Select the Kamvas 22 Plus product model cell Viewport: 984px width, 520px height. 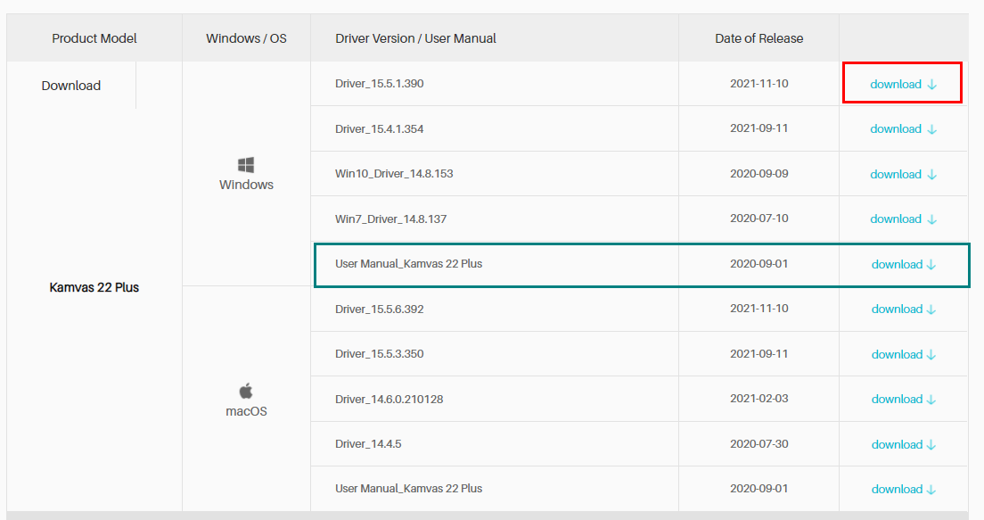tap(94, 287)
